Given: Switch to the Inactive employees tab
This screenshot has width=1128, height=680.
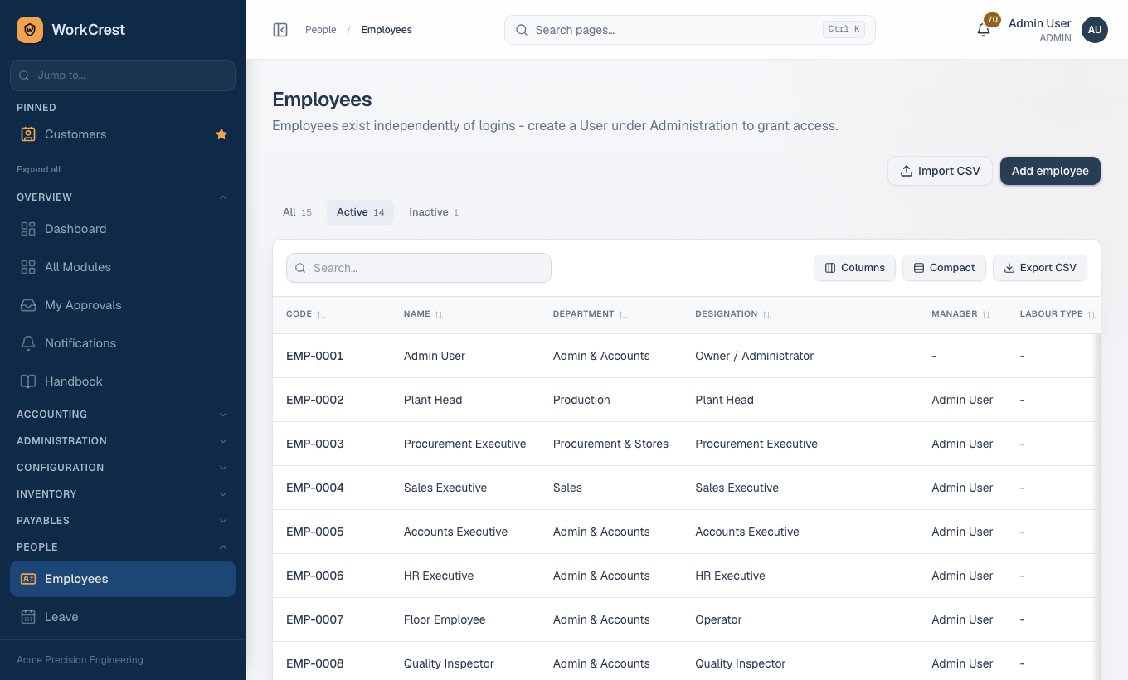Looking at the screenshot, I should (x=434, y=212).
